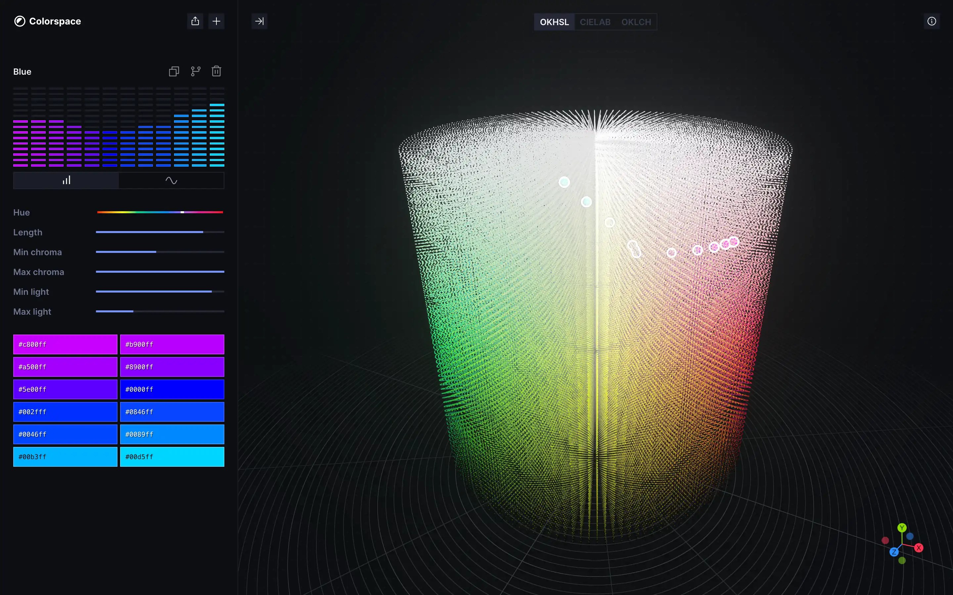Viewport: 953px width, 595px height.
Task: Adjust the Min chroma slider
Action: (x=156, y=252)
